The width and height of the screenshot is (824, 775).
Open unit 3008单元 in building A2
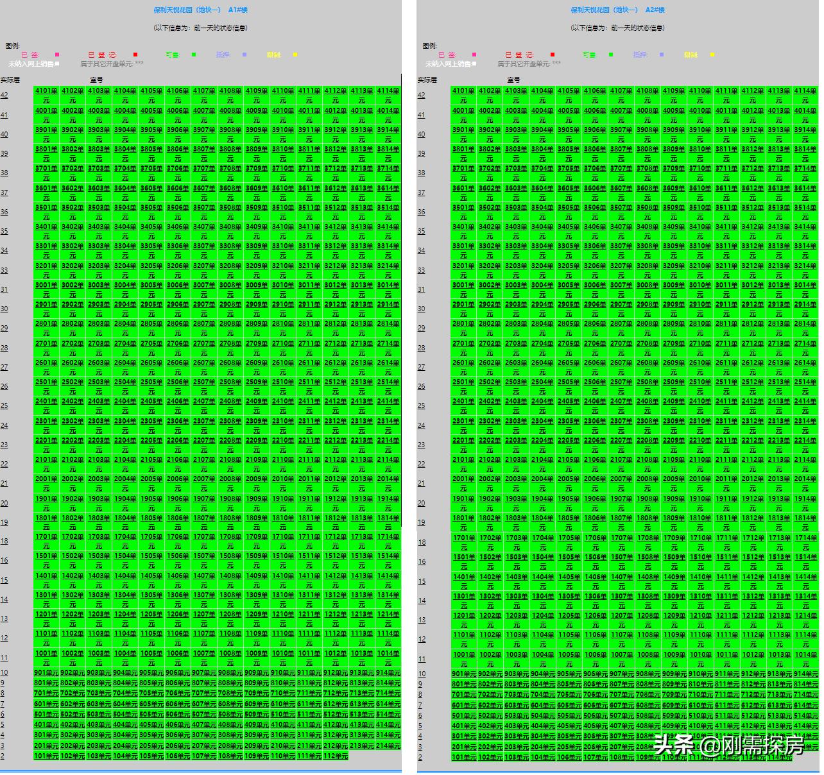647,285
